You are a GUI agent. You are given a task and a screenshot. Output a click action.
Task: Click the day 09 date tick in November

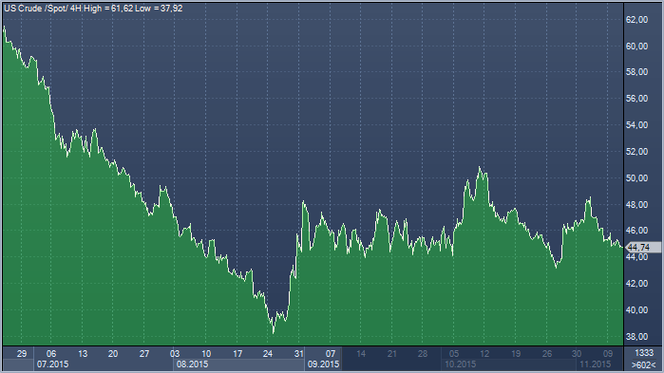pyautogui.click(x=608, y=354)
